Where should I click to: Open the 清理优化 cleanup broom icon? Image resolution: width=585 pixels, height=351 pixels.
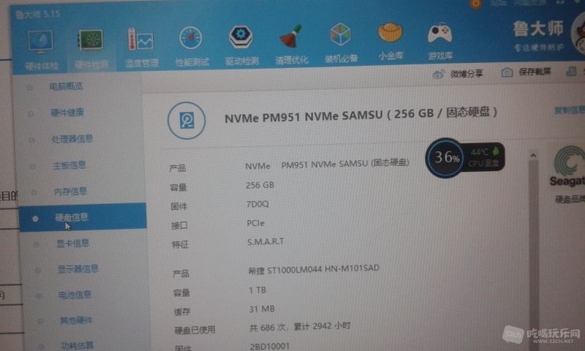coord(290,36)
